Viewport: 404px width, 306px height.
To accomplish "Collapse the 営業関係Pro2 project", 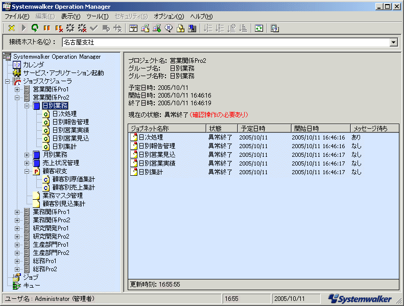I will click(x=17, y=98).
